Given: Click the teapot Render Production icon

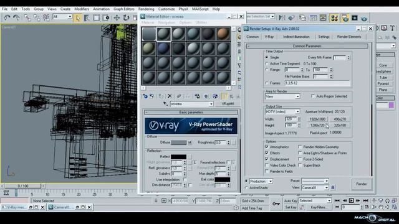Looking at the screenshot, I should click(364, 18).
